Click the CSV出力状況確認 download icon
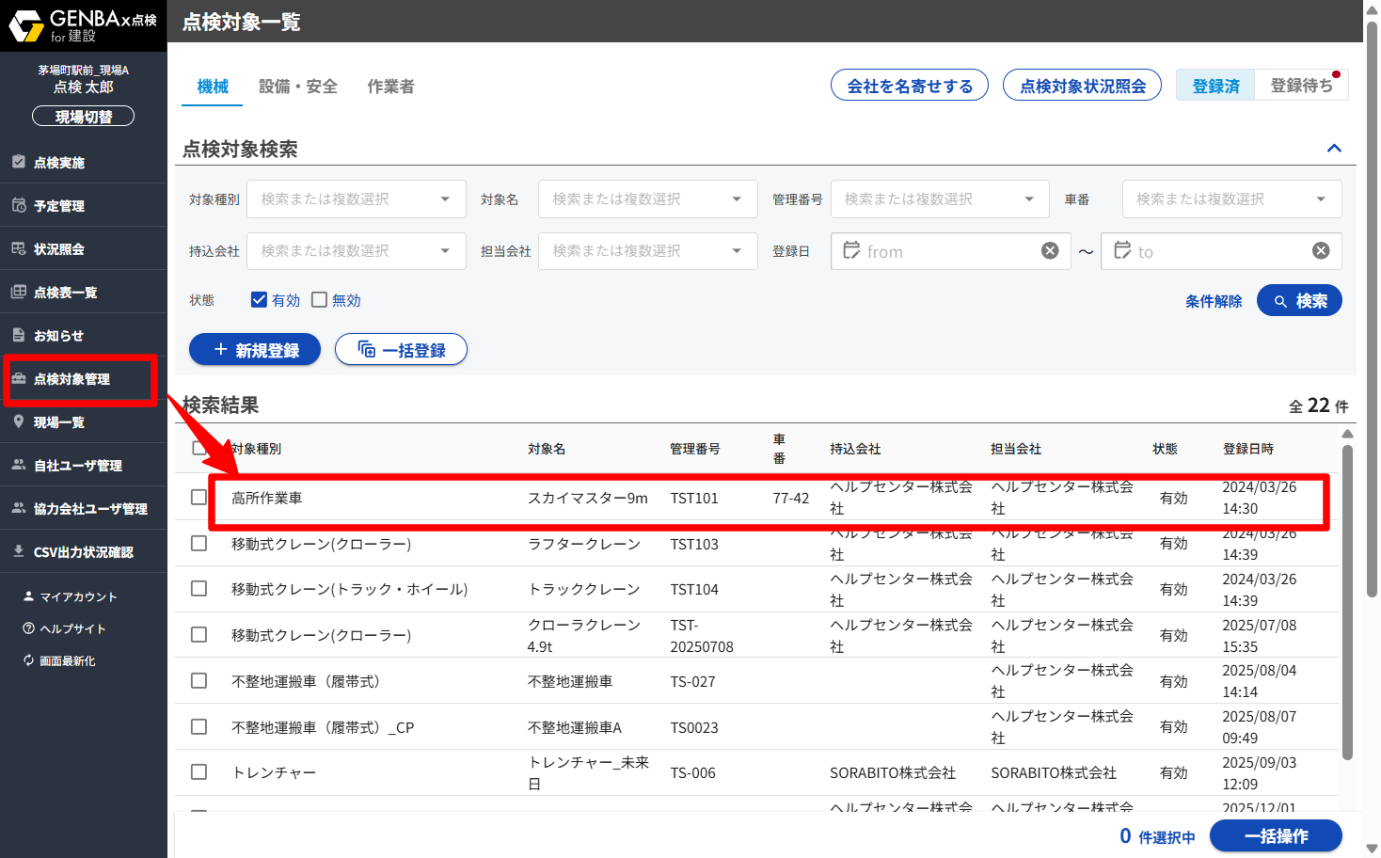This screenshot has height=858, width=1381. pyautogui.click(x=19, y=551)
